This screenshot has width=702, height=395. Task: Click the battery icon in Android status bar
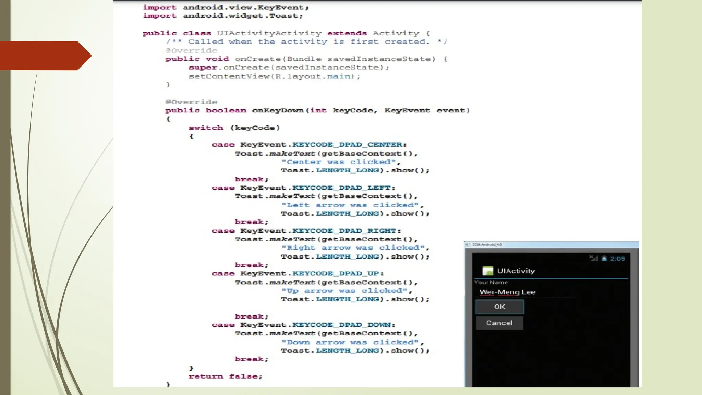[x=604, y=259]
